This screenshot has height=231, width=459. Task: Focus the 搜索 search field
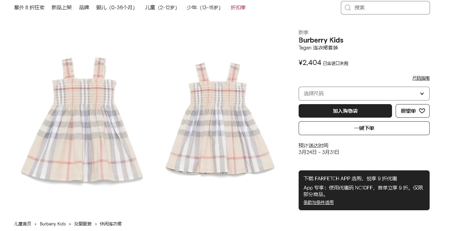tap(385, 8)
